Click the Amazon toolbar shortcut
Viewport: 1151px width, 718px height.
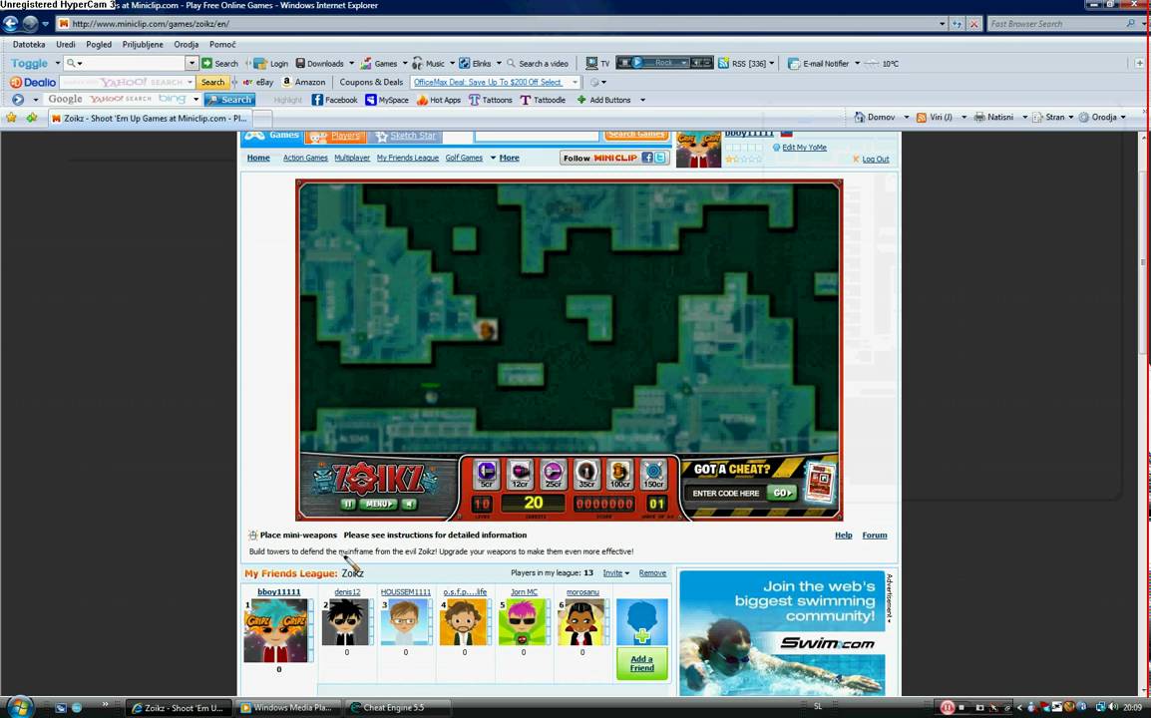click(304, 82)
